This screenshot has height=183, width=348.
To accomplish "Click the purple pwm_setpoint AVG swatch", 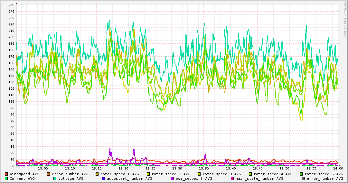I will 173,178.
